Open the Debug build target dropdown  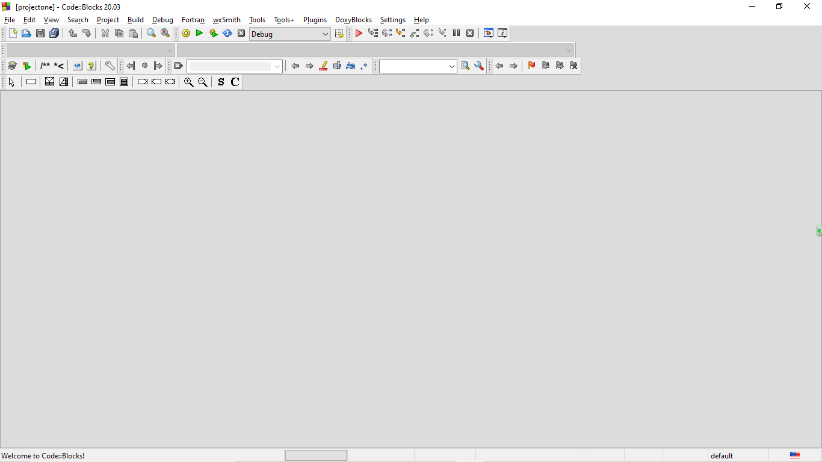[x=290, y=34]
